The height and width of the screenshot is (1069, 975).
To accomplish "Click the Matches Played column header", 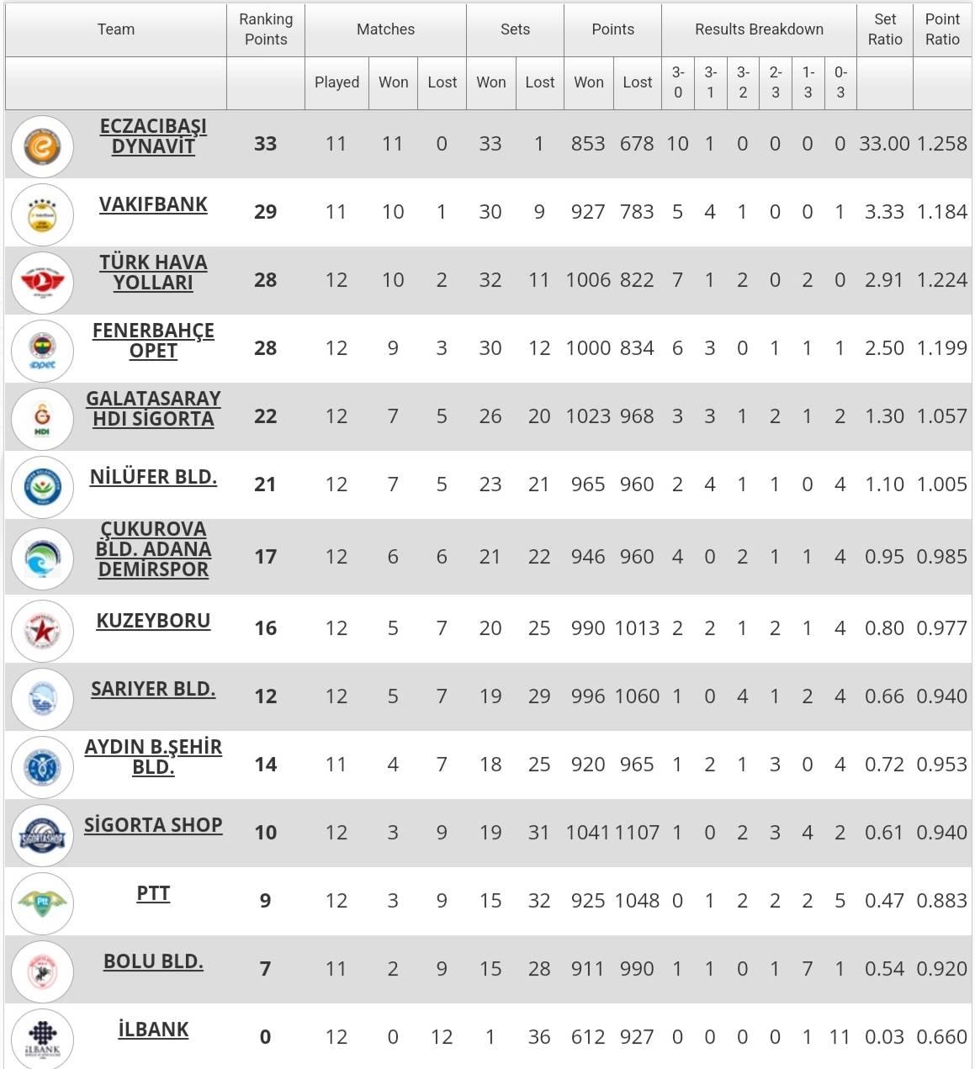I will [336, 82].
